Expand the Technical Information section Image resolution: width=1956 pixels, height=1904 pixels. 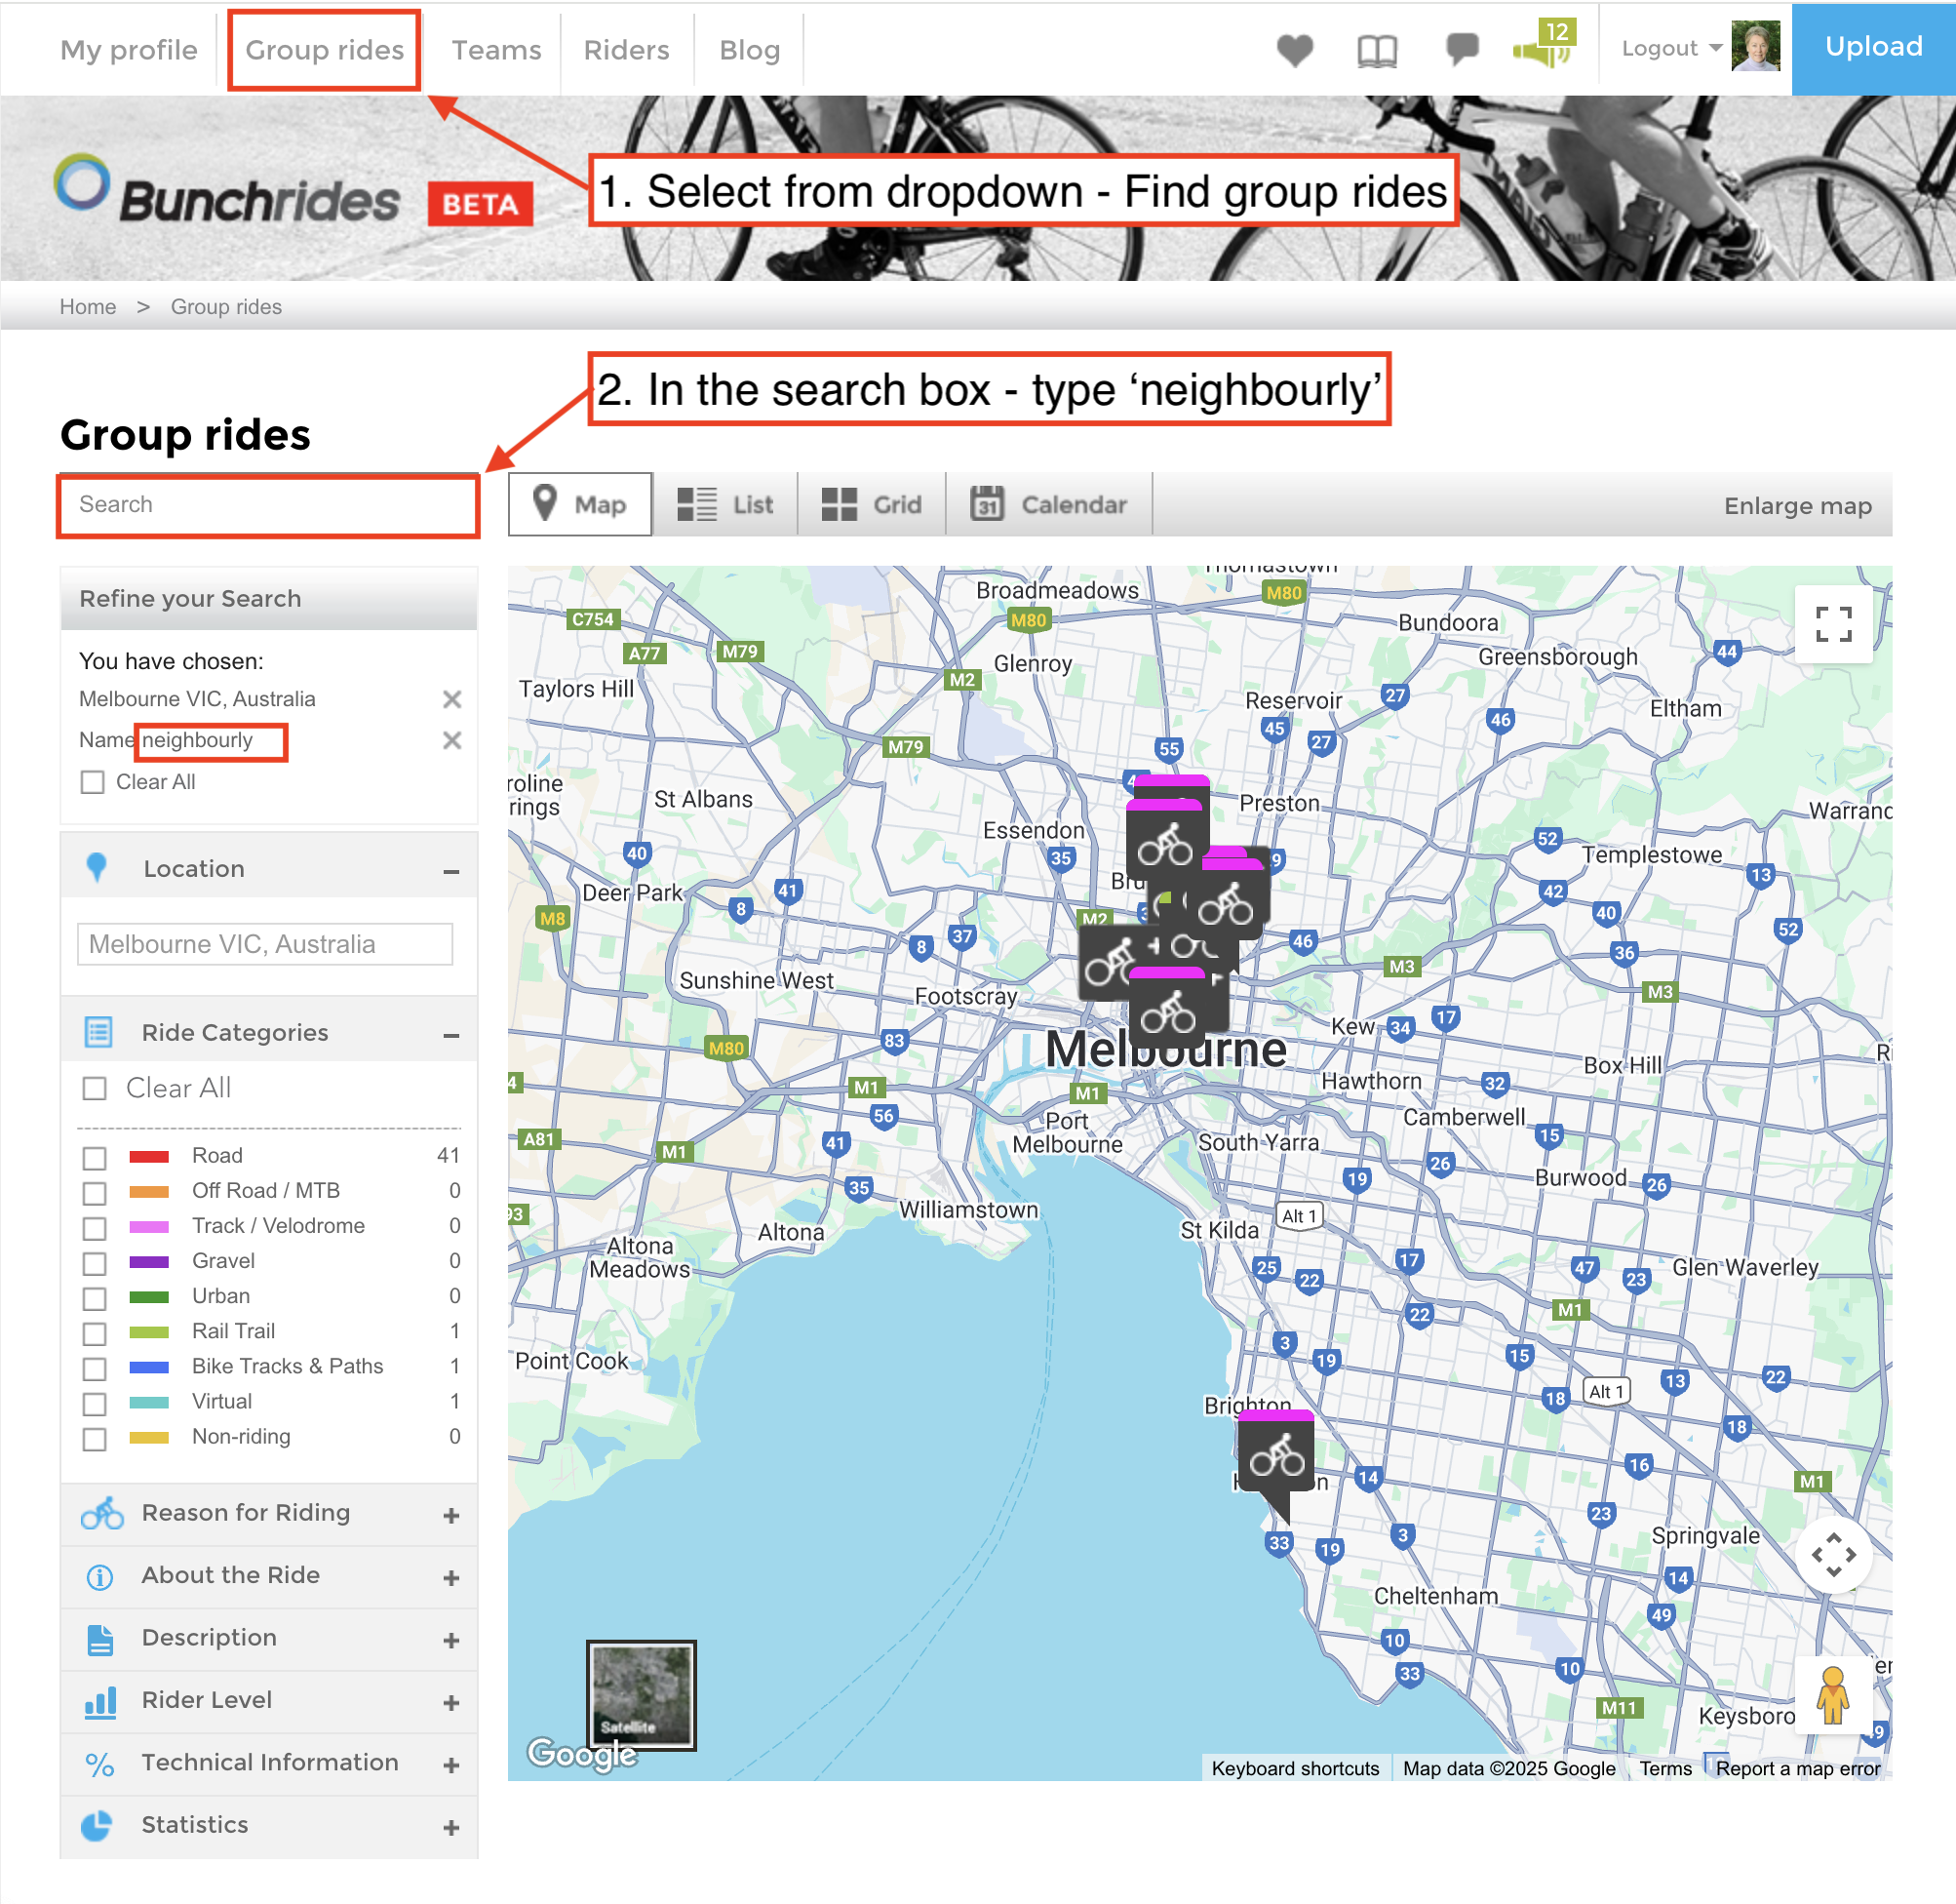(x=451, y=1766)
